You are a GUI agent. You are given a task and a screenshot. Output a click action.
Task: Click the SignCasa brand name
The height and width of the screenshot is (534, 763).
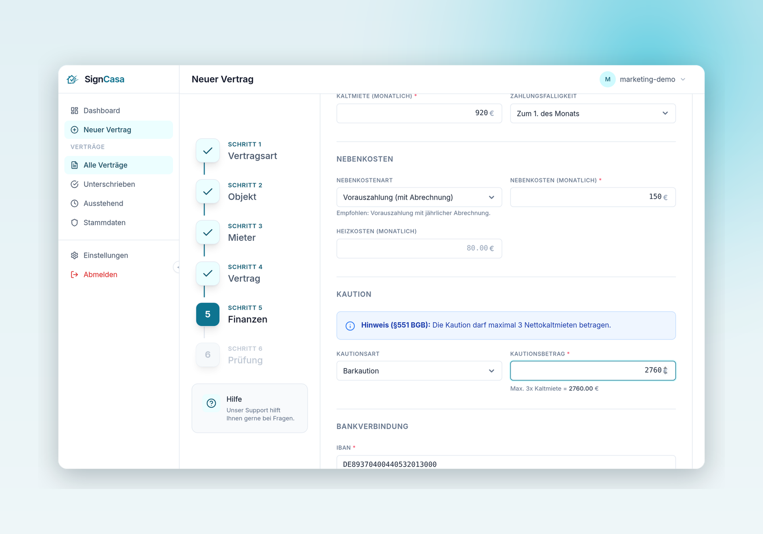[x=104, y=79]
